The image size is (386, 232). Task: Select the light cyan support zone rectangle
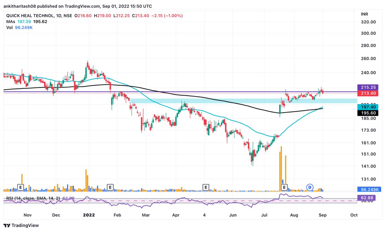tap(244, 101)
